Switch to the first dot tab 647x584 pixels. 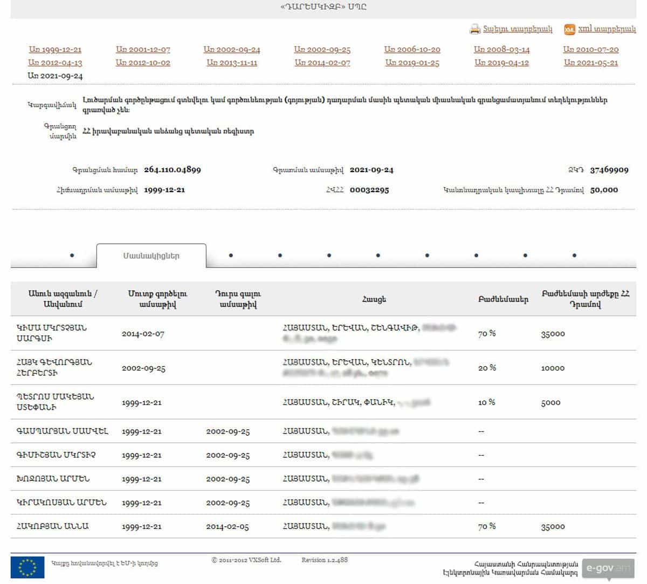point(72,256)
